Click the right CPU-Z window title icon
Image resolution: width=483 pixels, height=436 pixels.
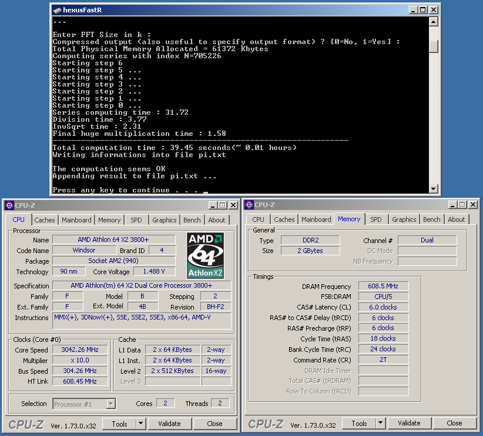click(249, 205)
